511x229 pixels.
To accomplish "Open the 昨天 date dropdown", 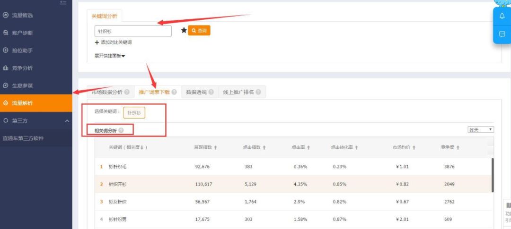I will point(481,129).
